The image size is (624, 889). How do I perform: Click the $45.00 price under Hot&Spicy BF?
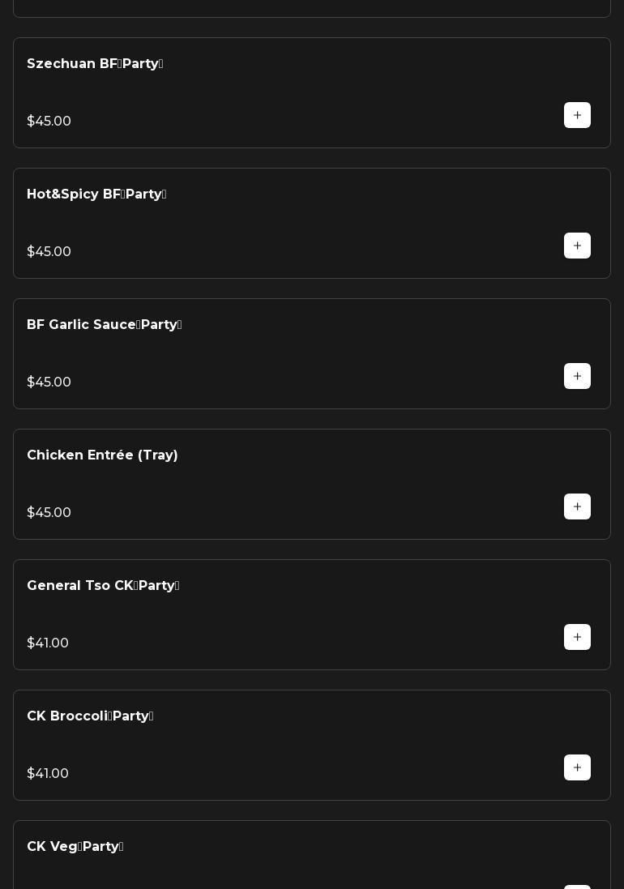click(49, 252)
